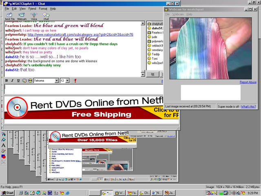
Task: Click the red exclamation buzz icon
Action: pyautogui.click(x=75, y=81)
